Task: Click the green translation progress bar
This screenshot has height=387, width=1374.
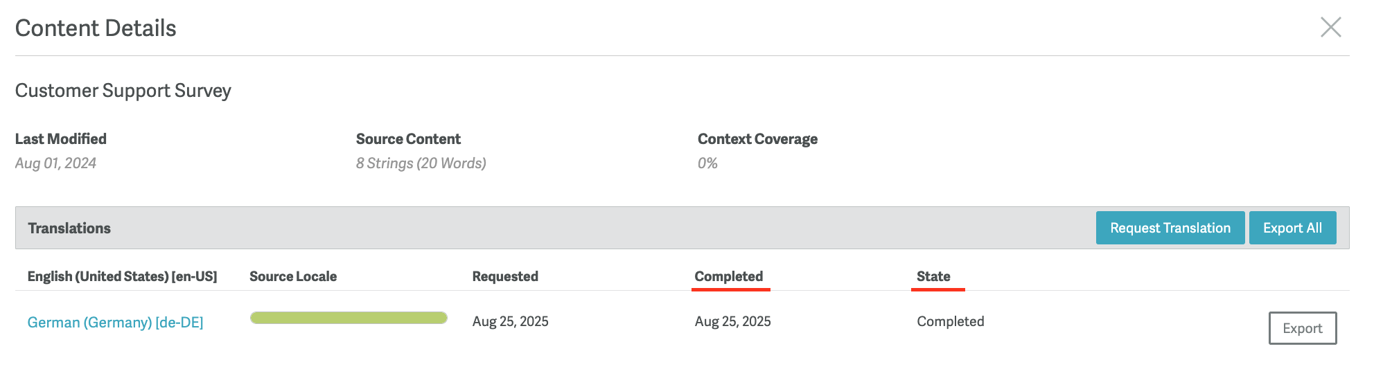Action: click(349, 318)
